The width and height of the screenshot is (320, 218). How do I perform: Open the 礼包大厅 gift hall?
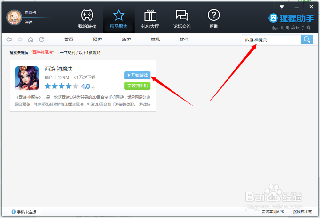[150, 19]
